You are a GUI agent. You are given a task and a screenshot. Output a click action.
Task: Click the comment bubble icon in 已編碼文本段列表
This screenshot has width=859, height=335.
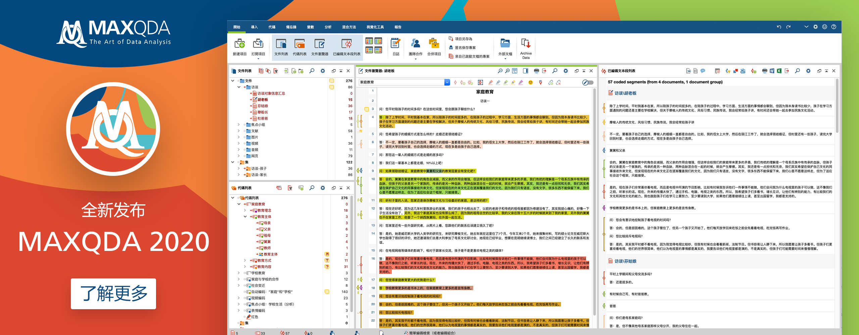[703, 71]
